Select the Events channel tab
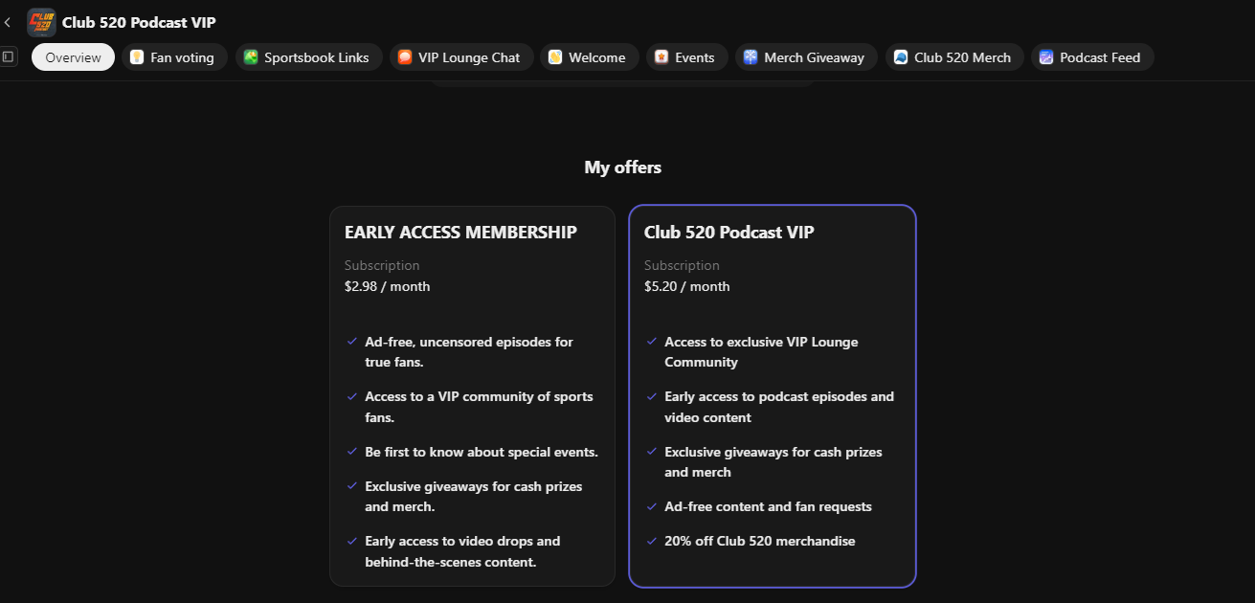Image resolution: width=1255 pixels, height=603 pixels. click(x=686, y=57)
